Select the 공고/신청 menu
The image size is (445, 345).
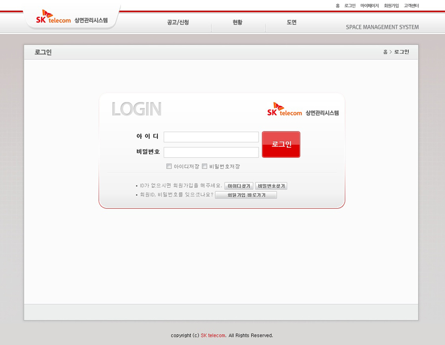point(178,22)
